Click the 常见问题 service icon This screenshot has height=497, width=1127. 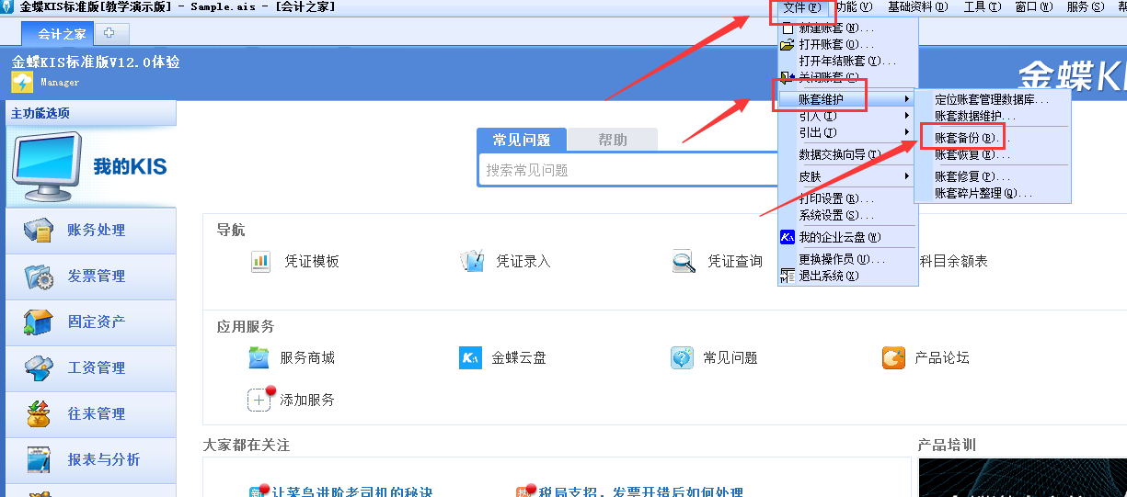[x=682, y=357]
